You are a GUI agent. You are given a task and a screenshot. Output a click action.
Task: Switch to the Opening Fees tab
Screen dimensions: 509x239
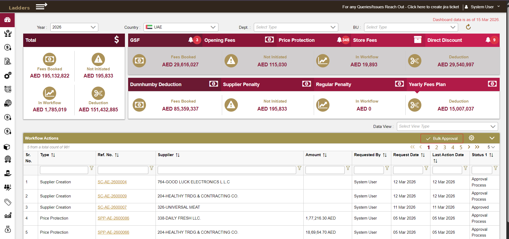(239, 40)
